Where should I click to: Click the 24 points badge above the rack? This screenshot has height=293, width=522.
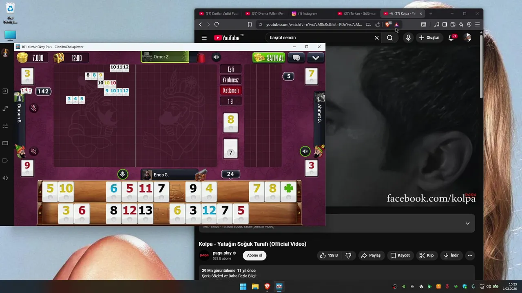pos(230,174)
